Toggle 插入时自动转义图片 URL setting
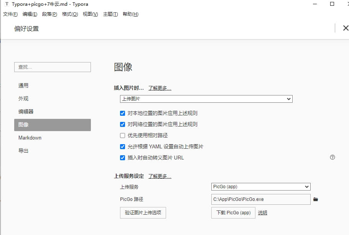The width and height of the screenshot is (349, 235). (x=123, y=158)
